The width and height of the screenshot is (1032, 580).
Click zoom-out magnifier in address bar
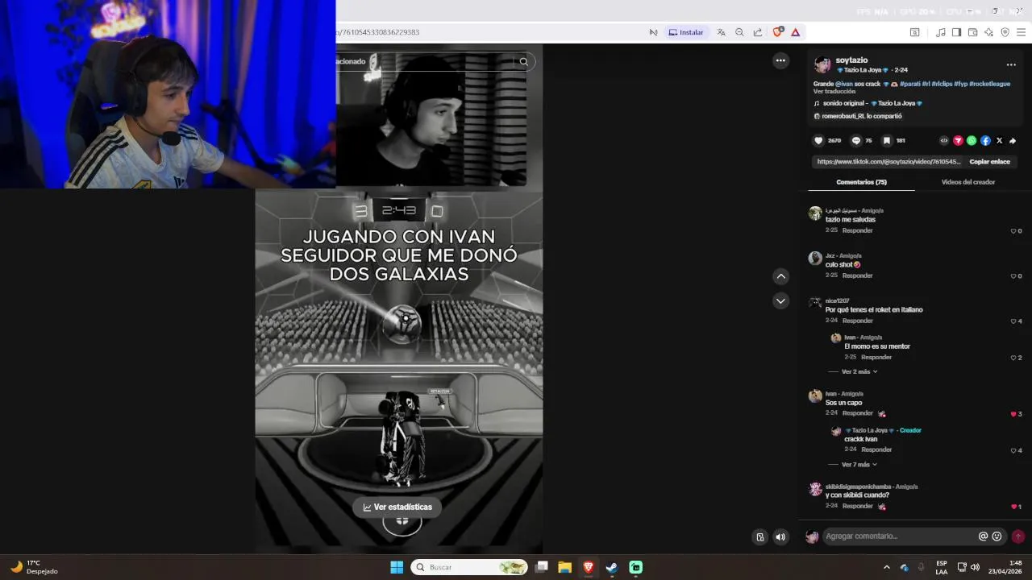point(739,32)
